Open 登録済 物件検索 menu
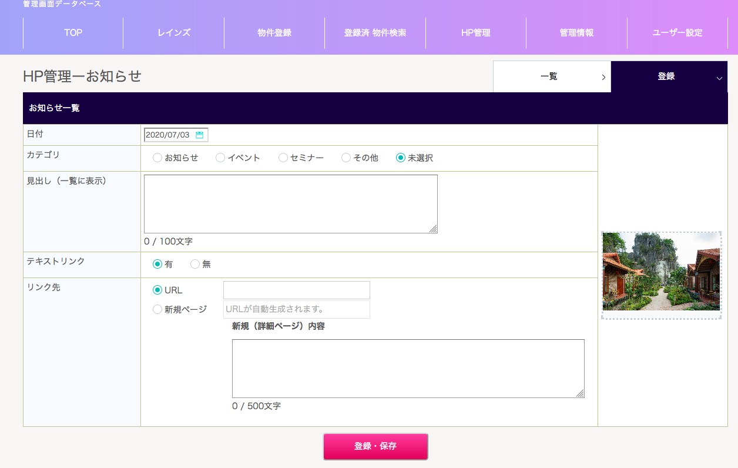Screen dimensions: 738x468 click(375, 33)
